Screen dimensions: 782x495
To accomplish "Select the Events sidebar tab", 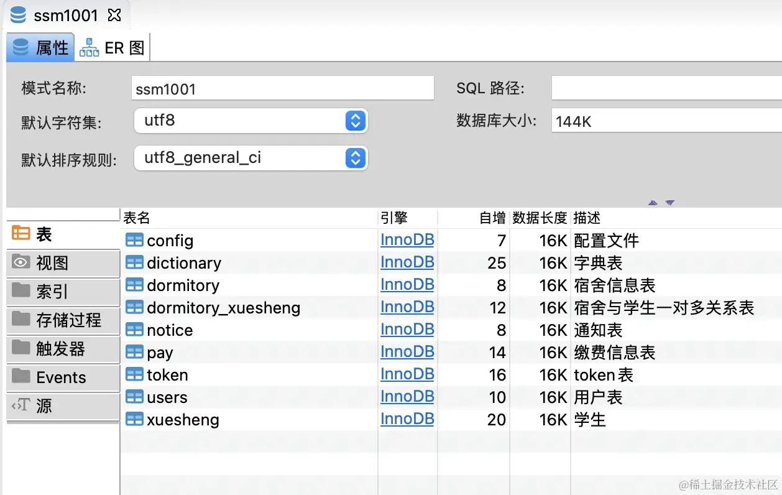I will [63, 377].
